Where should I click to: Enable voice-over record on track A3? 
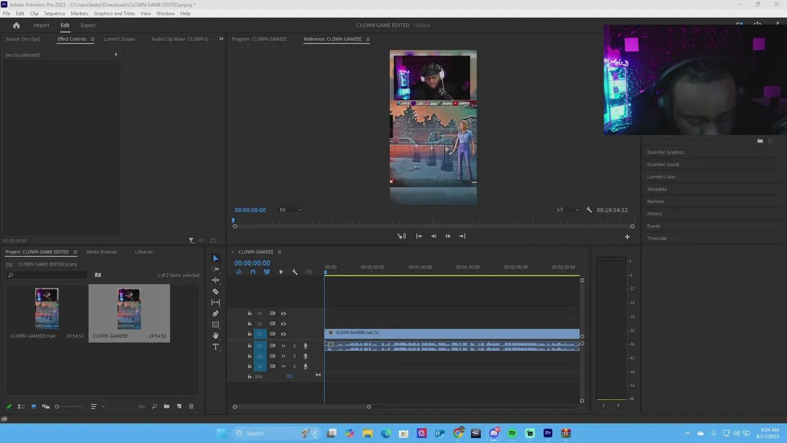tap(305, 367)
